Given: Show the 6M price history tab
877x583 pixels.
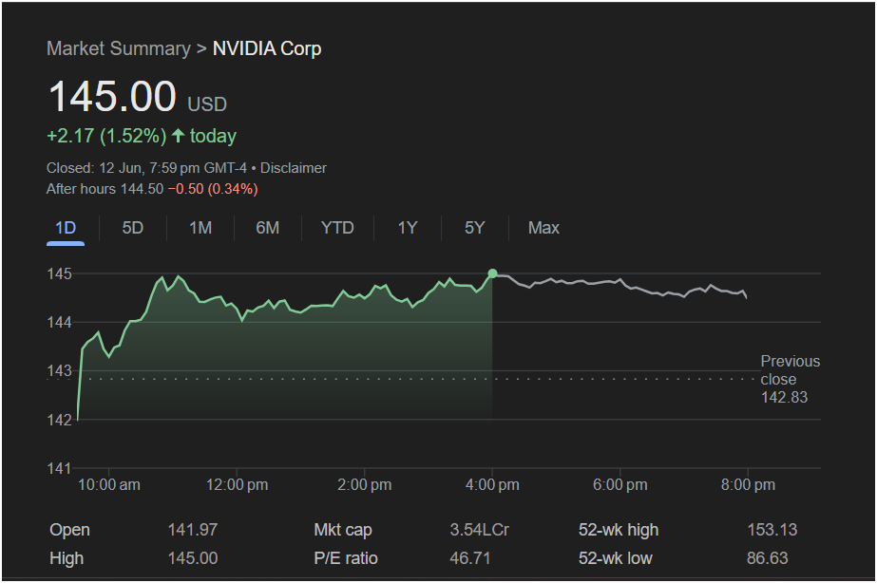Looking at the screenshot, I should (268, 228).
